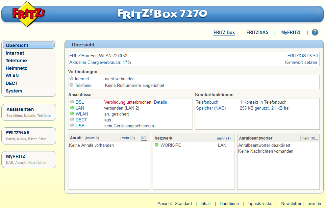Viewport: 326px width, 208px height.
Task: Open the Telefonie sidebar menu
Action: (16, 61)
